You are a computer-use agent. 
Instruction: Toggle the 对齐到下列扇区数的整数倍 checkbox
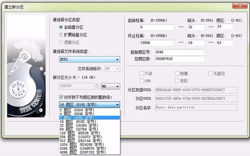[61, 97]
